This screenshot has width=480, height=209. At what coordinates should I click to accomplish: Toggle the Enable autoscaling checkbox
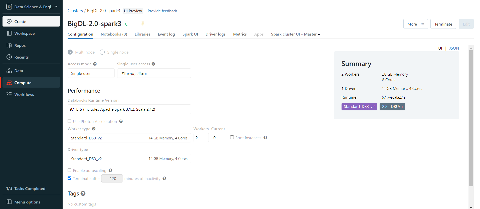70,170
